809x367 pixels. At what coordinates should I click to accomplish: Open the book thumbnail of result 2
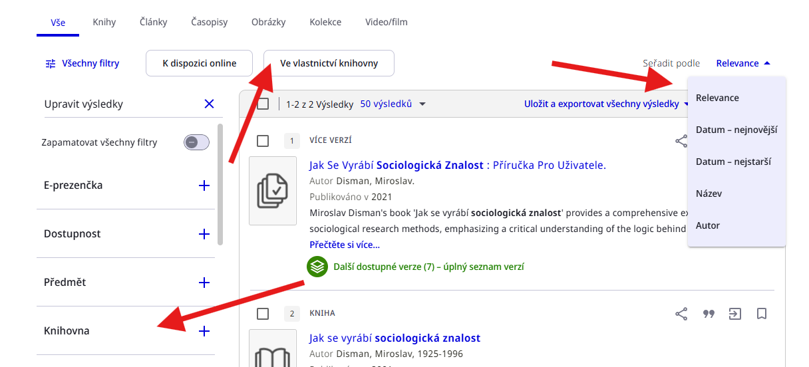click(273, 348)
